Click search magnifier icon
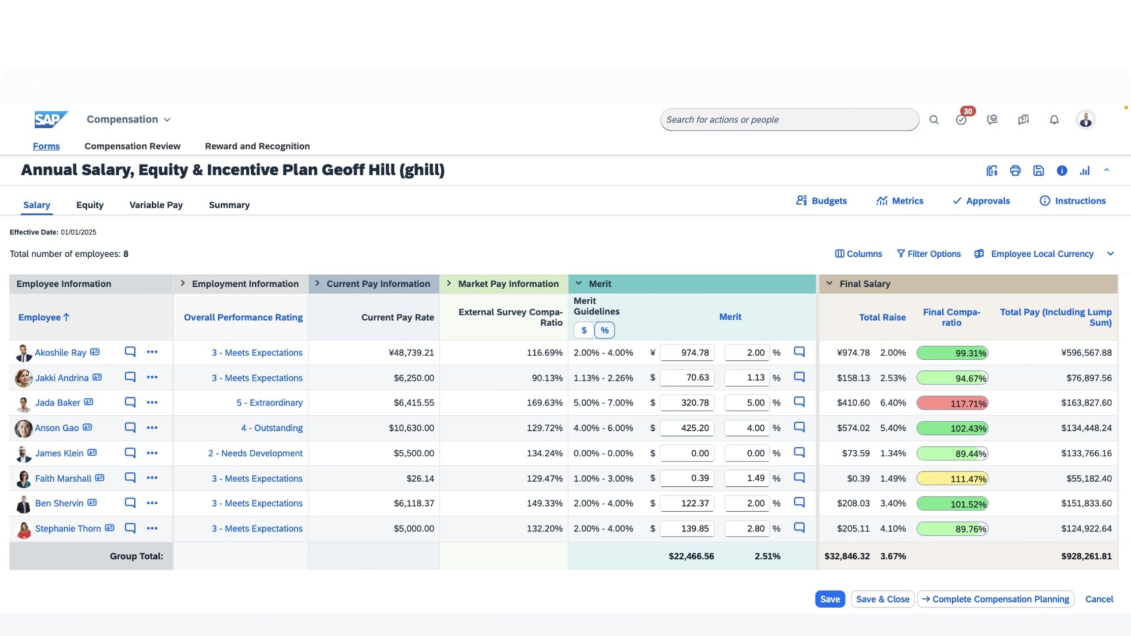Screen dimensions: 1131x636 click(x=934, y=120)
